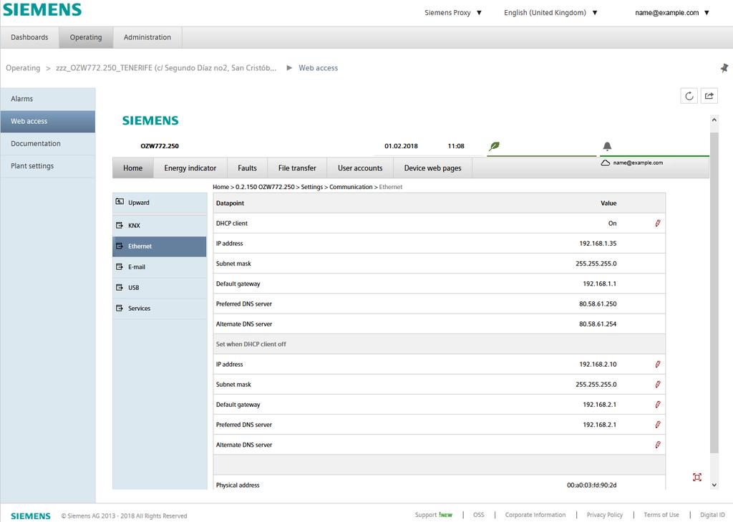Open web access in external window icon
Screen dimensions: 733x522
(709, 96)
